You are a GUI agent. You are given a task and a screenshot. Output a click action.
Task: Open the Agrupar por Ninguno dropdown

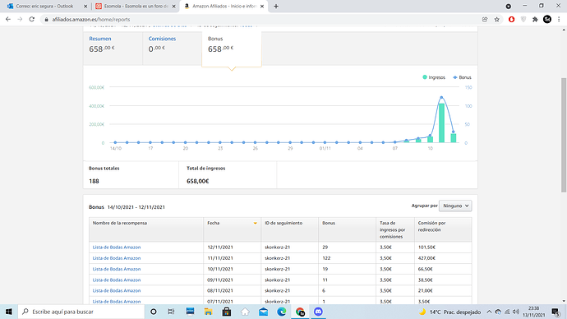pos(455,206)
